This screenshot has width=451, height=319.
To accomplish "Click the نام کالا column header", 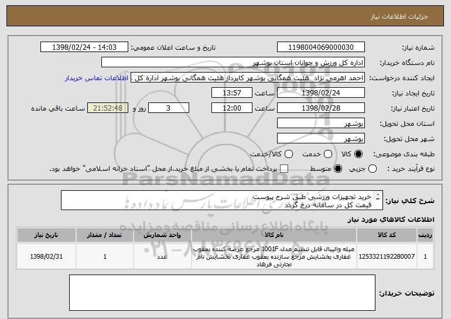I will coord(274,235).
